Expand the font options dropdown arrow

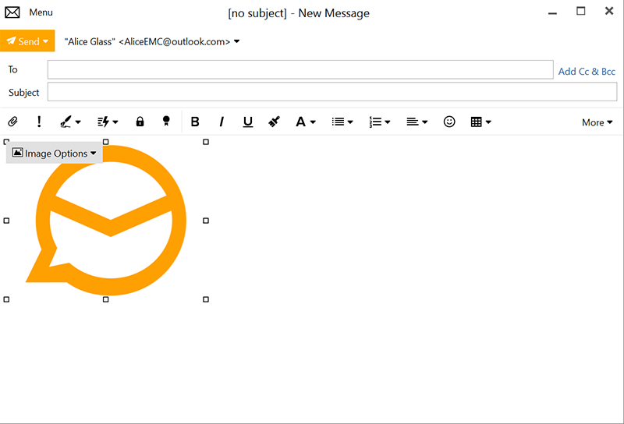click(313, 122)
